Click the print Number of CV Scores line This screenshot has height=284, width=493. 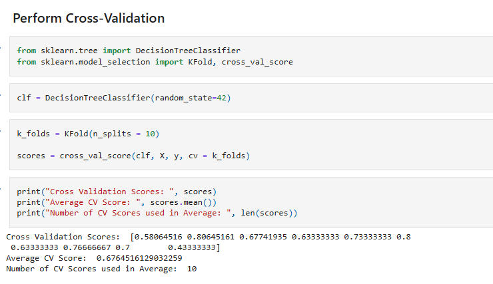(x=157, y=213)
